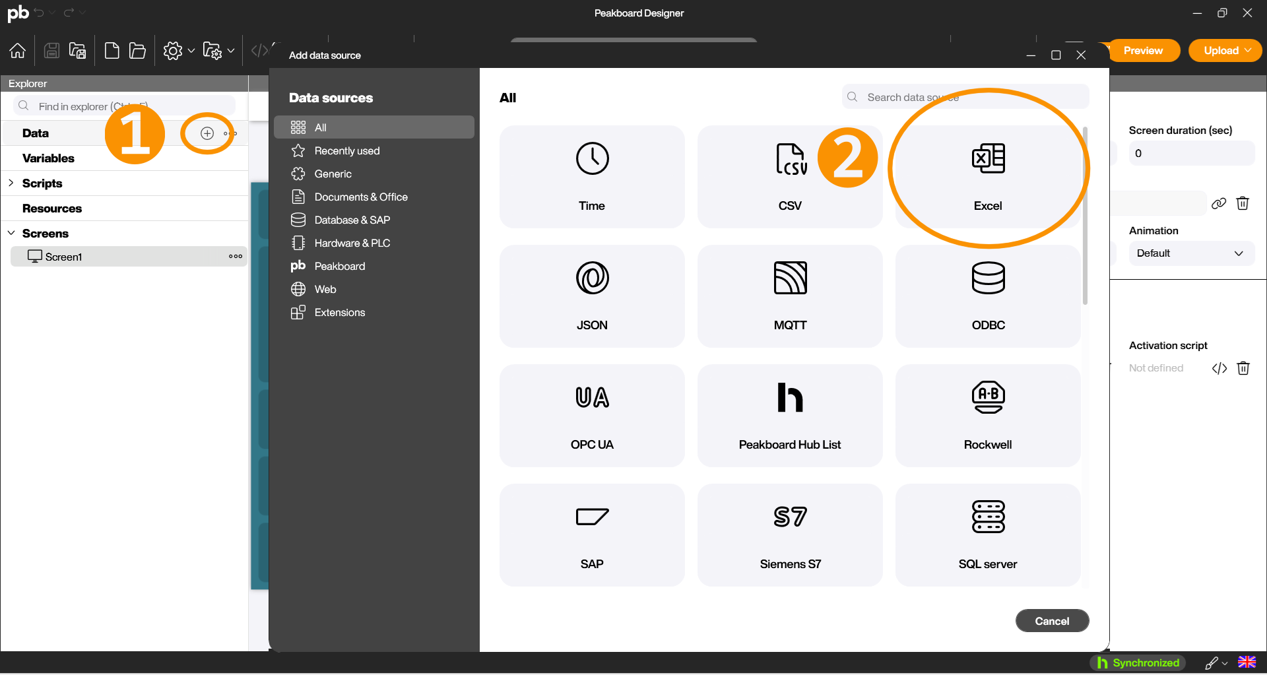Screen dimensions: 1267x675
Task: Filter by Extensions category
Action: 374,312
